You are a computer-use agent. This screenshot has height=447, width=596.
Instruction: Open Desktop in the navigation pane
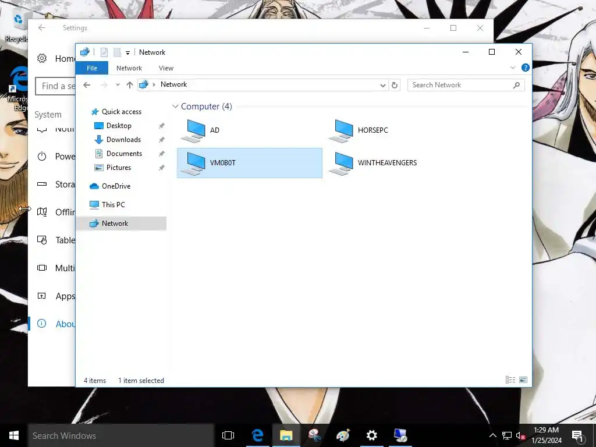coord(113,126)
